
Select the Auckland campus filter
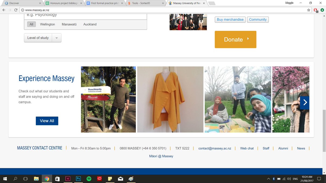[90, 24]
